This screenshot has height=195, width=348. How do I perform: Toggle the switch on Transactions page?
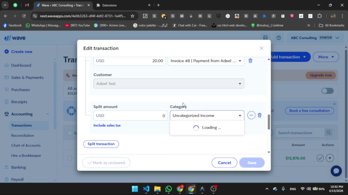(x=327, y=91)
